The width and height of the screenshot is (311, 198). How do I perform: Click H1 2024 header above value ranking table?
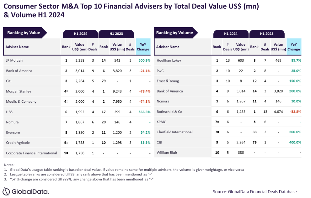pos(81,34)
